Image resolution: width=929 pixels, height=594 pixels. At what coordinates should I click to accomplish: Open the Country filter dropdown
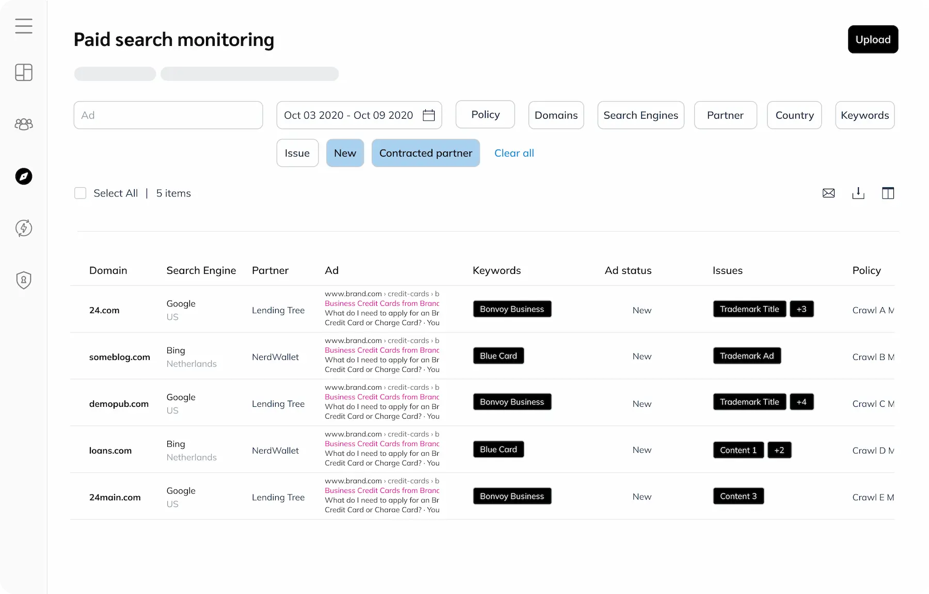pyautogui.click(x=794, y=115)
